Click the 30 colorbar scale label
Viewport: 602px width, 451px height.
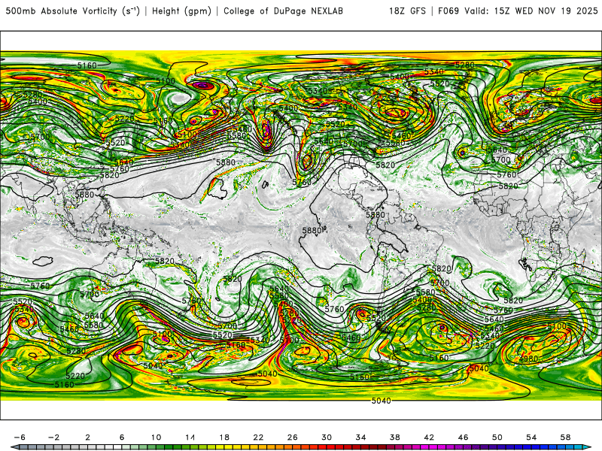[327, 437]
